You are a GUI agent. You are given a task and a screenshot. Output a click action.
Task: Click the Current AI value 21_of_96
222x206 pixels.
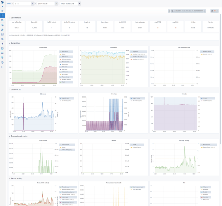(34, 28)
